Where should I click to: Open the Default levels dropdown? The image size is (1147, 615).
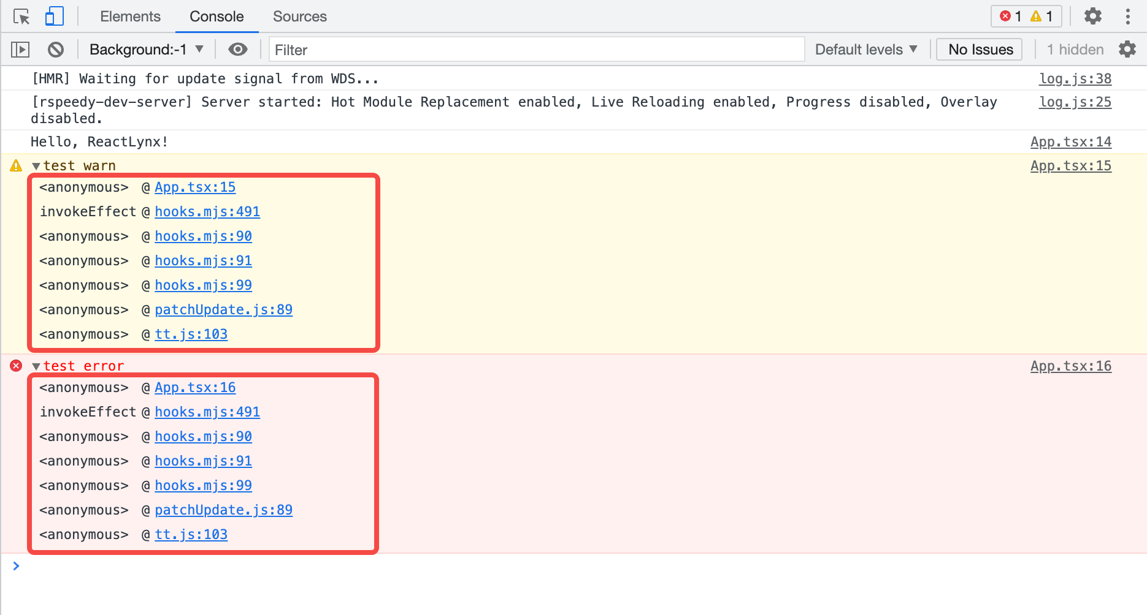click(x=866, y=50)
